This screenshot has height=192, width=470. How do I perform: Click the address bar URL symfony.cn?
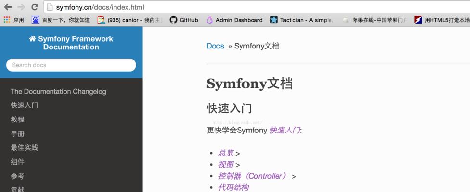pyautogui.click(x=100, y=7)
